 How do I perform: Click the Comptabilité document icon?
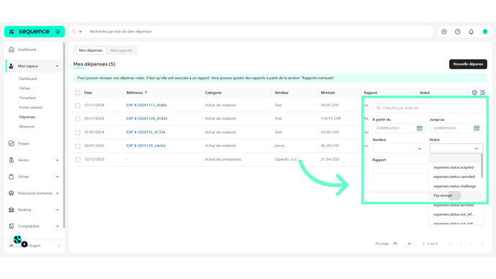pyautogui.click(x=12, y=226)
